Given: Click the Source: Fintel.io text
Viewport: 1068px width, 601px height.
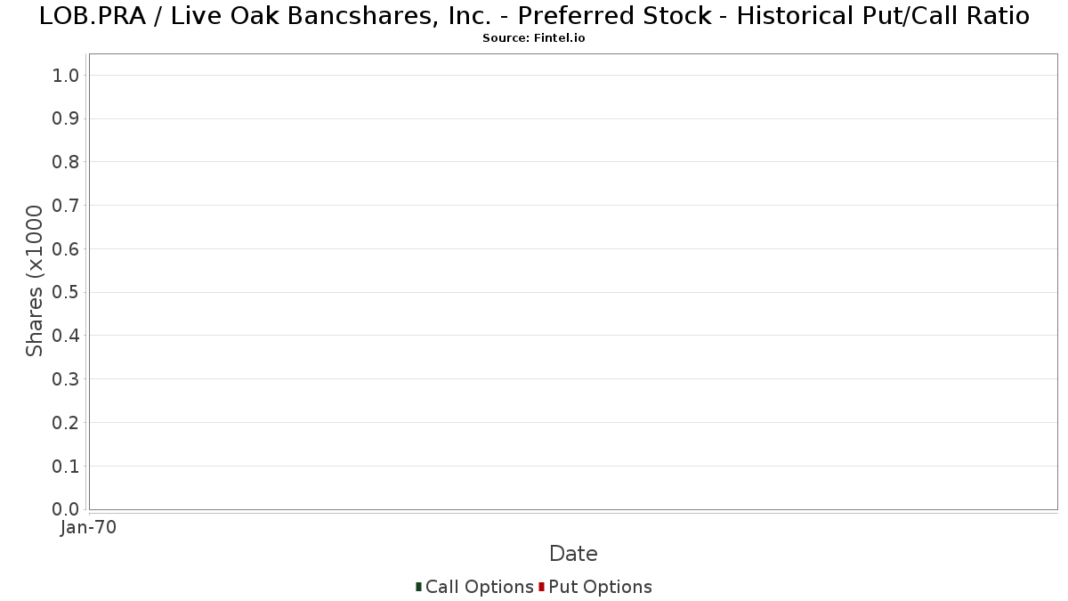Looking at the screenshot, I should pyautogui.click(x=534, y=38).
